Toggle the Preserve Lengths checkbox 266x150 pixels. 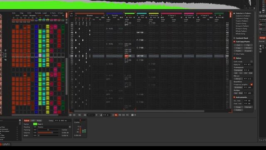tap(251, 85)
